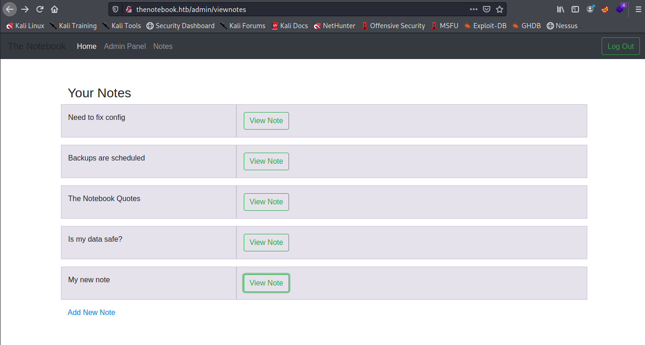Click the 'My new note' note title
Screen dimensions: 645x345
(89, 280)
